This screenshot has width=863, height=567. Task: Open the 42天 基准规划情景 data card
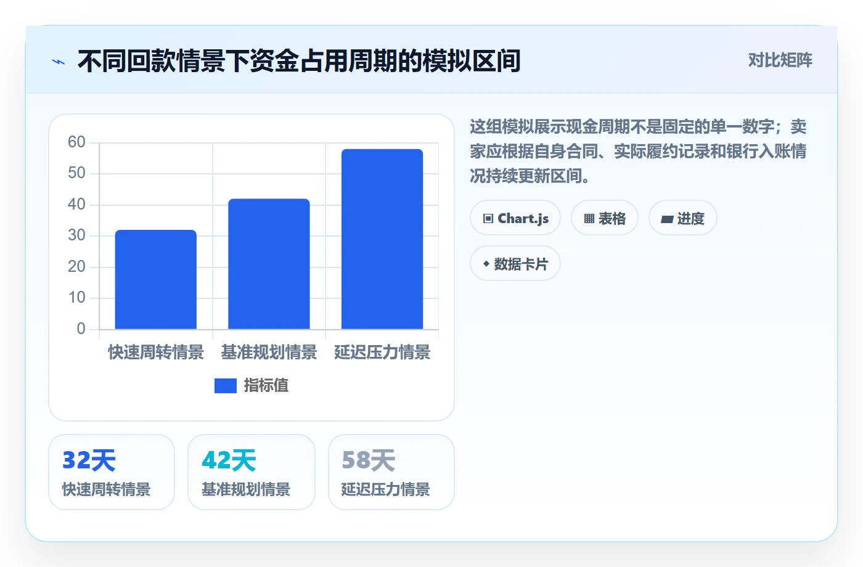(x=252, y=472)
